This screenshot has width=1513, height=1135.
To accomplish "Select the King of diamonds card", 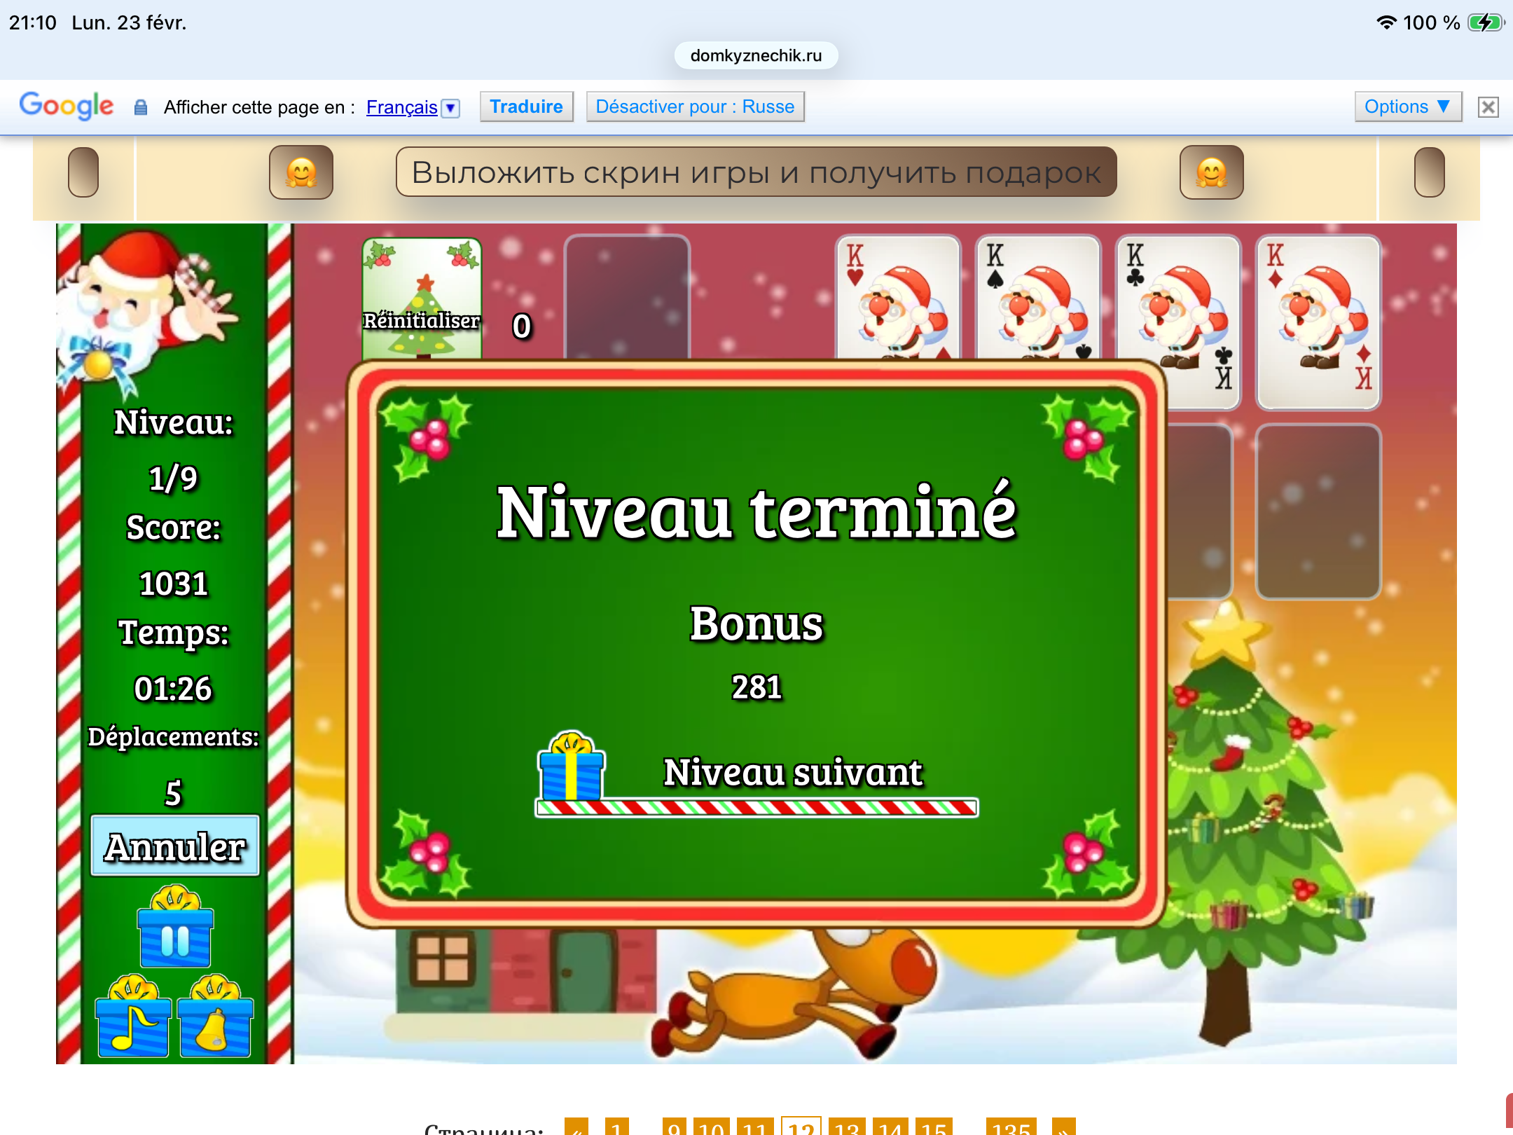I will pos(1318,322).
